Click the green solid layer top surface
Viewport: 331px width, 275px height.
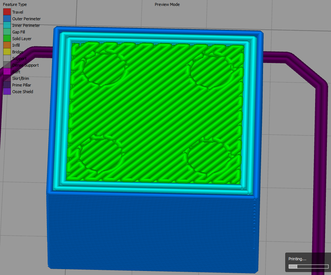tap(155, 110)
